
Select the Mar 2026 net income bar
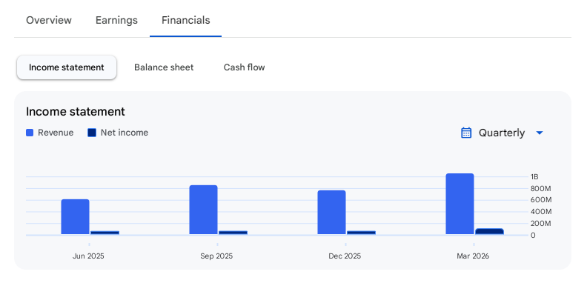(489, 232)
